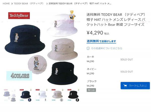151x112 pixels.
Task: Open その他送料についてはこちら shipping info link
Action: click(x=107, y=48)
